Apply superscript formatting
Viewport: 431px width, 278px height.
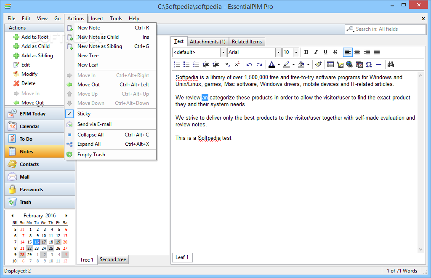237,64
